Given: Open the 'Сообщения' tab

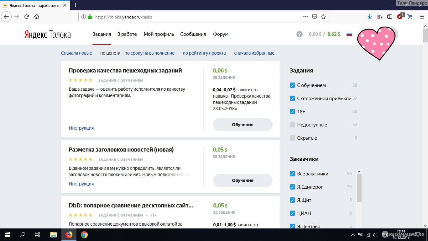Looking at the screenshot, I should click(193, 34).
